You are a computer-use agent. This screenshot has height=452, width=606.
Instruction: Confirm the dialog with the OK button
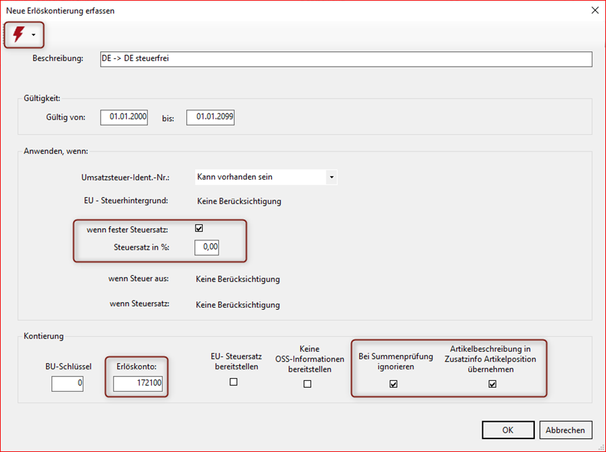point(508,430)
